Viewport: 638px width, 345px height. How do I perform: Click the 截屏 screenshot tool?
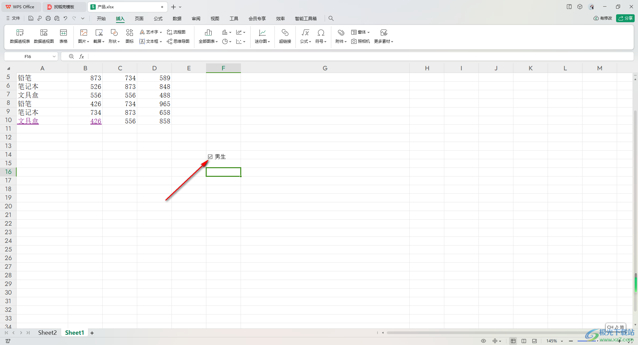click(99, 36)
